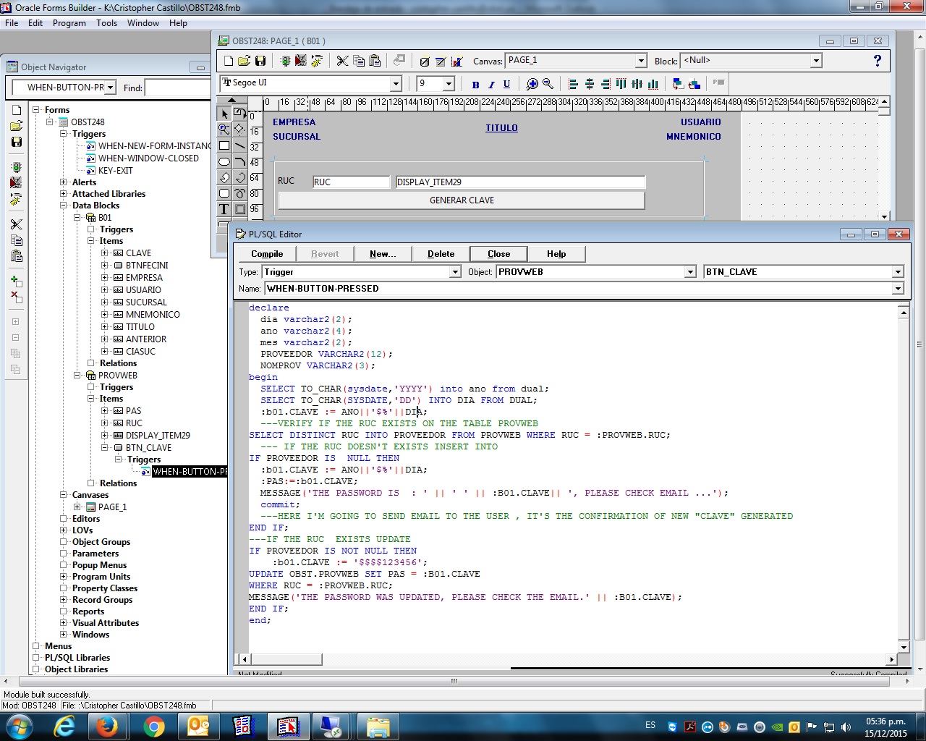This screenshot has width=926, height=741.
Task: Select the Text tool in tool palette
Action: pyautogui.click(x=224, y=209)
